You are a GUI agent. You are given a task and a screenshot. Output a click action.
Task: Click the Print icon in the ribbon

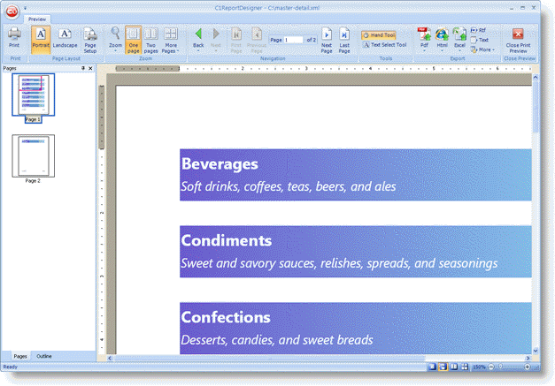[14, 39]
